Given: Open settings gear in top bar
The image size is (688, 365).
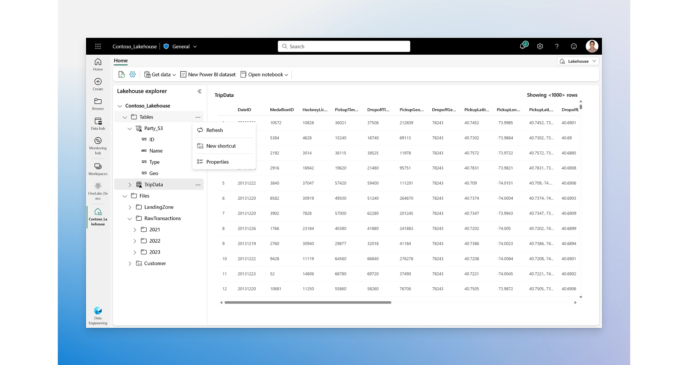Looking at the screenshot, I should click(x=540, y=46).
